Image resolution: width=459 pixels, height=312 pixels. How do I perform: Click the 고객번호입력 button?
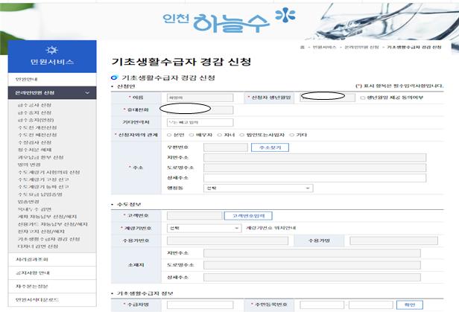(248, 216)
